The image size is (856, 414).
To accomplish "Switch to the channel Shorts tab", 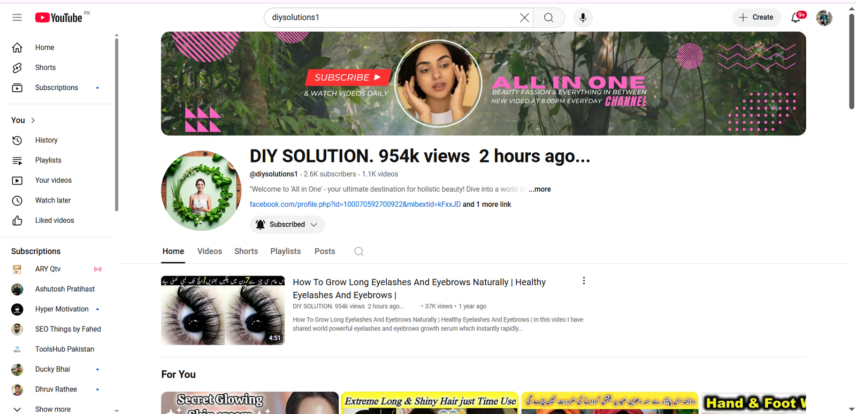I will 246,252.
